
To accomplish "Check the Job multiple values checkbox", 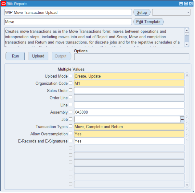I will pos(71,119).
